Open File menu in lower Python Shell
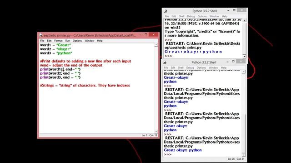Image resolution: width=291 pixels, height=163 pixels. (166, 67)
